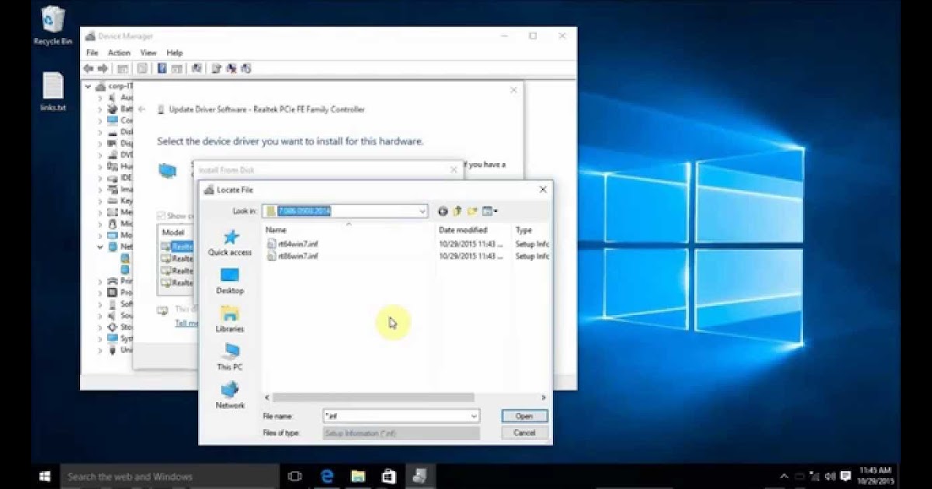Open the View Menu dropdown in Locate File
The height and width of the screenshot is (489, 932).
click(x=490, y=211)
